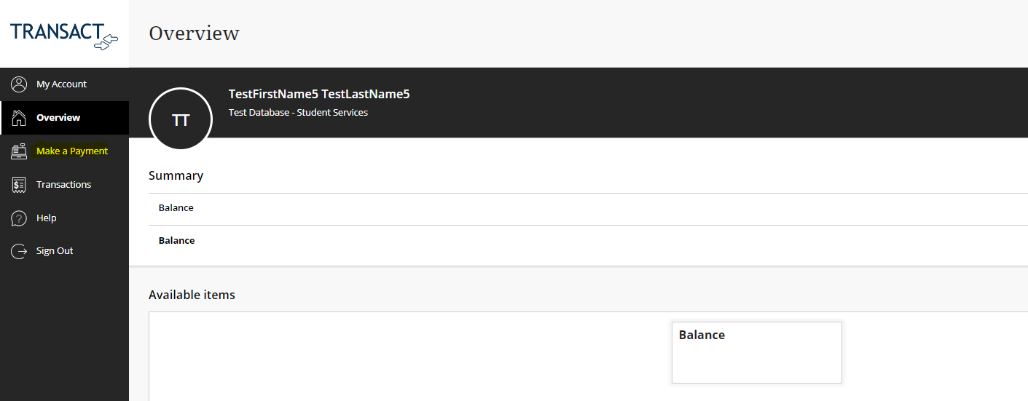1028x401 pixels.
Task: Select the bold Balance total row
Action: tap(176, 241)
